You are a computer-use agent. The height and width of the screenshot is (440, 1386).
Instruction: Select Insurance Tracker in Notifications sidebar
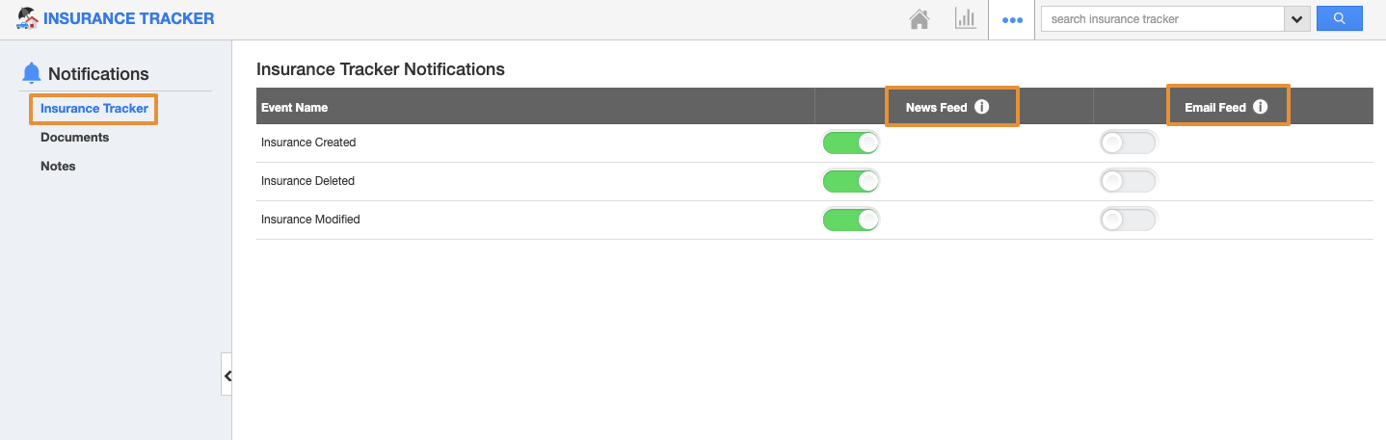(94, 109)
